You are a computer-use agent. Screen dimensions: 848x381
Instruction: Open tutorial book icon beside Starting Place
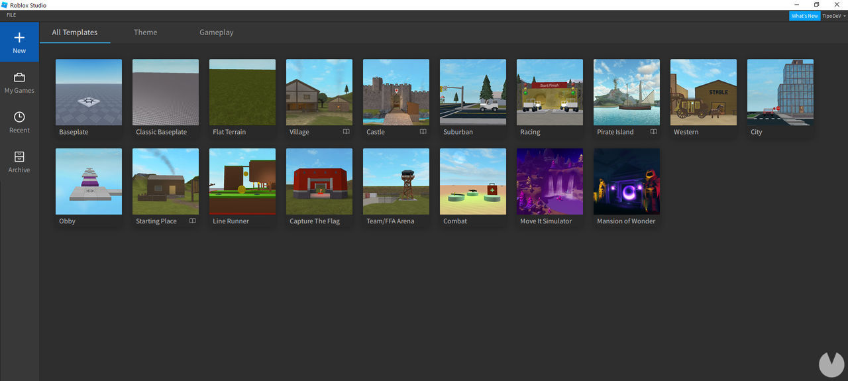coord(192,221)
